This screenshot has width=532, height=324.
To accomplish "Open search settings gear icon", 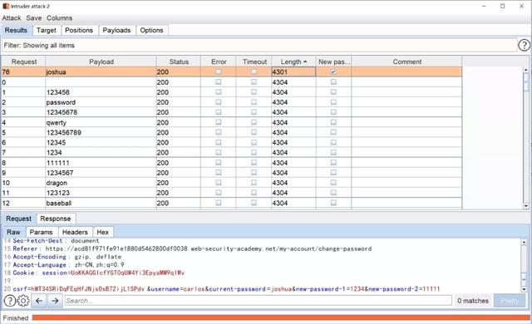I will (23, 301).
